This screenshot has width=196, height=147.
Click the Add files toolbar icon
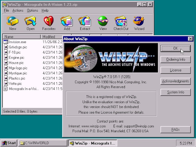pos(67,23)
